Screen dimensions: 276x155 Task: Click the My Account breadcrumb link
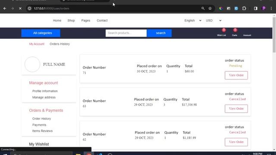click(37, 44)
